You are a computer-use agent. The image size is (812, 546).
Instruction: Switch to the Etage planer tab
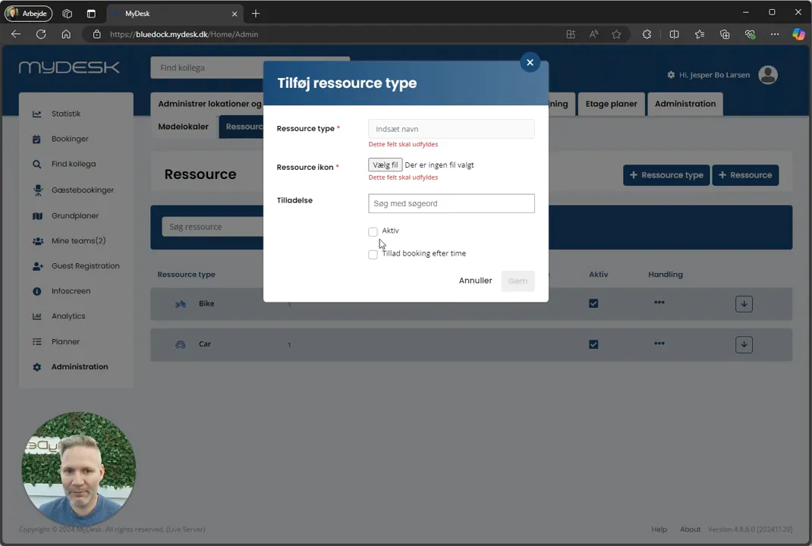(x=611, y=104)
